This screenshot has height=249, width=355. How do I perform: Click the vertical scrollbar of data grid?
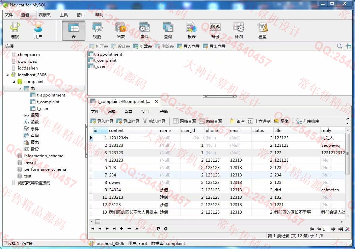(348, 154)
